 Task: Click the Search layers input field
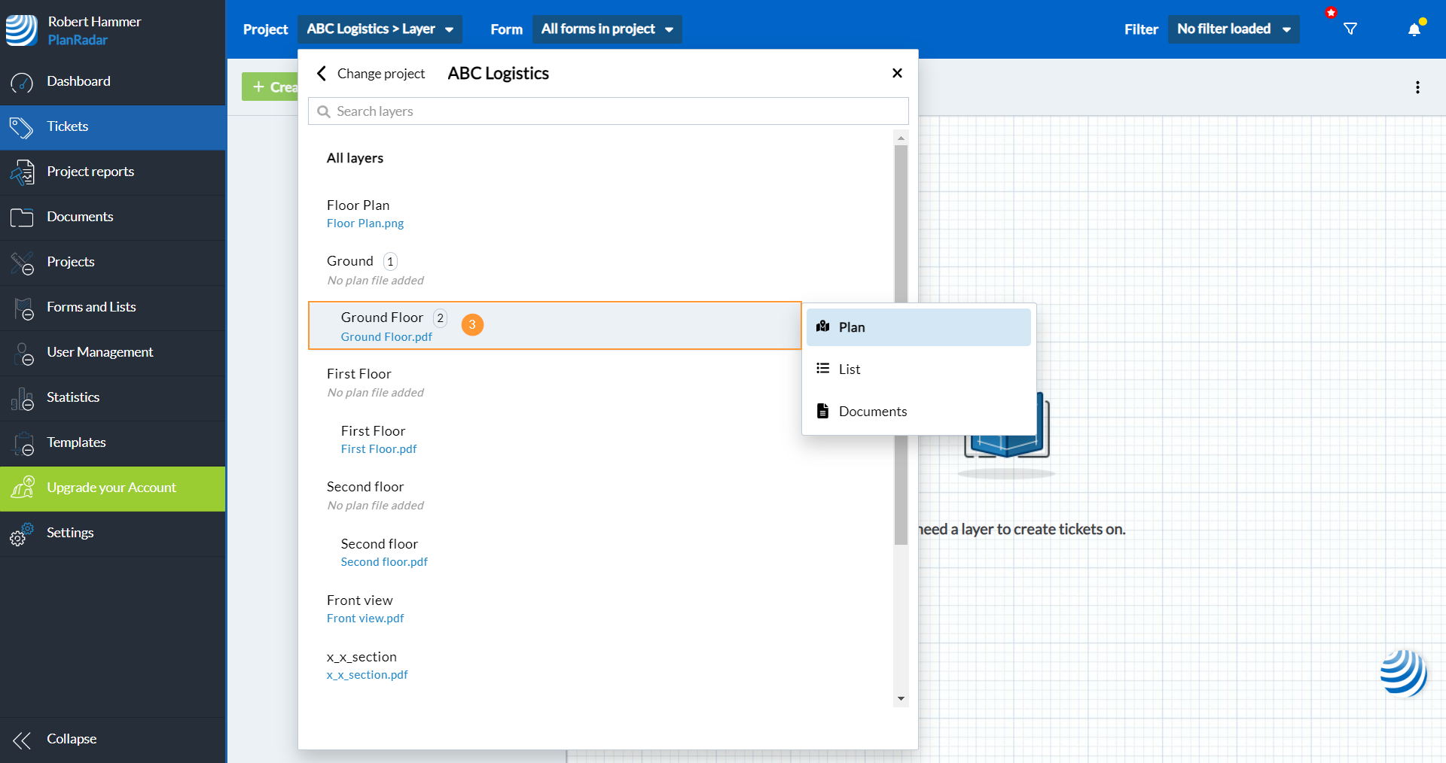click(608, 111)
